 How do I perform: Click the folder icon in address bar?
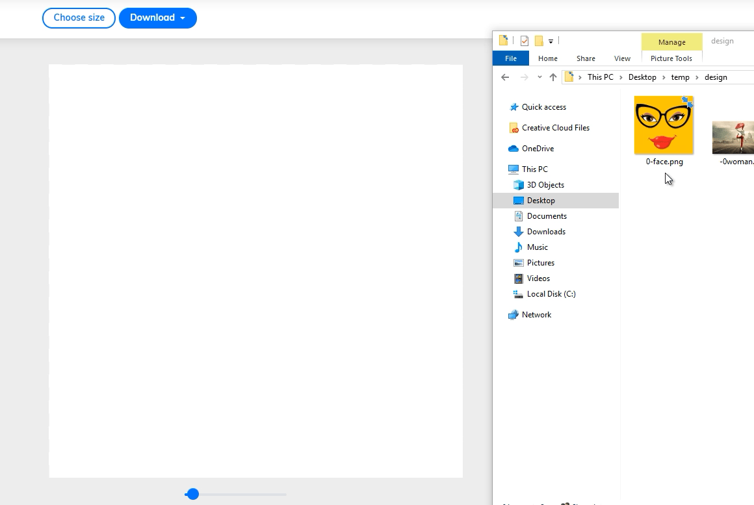[x=569, y=77]
